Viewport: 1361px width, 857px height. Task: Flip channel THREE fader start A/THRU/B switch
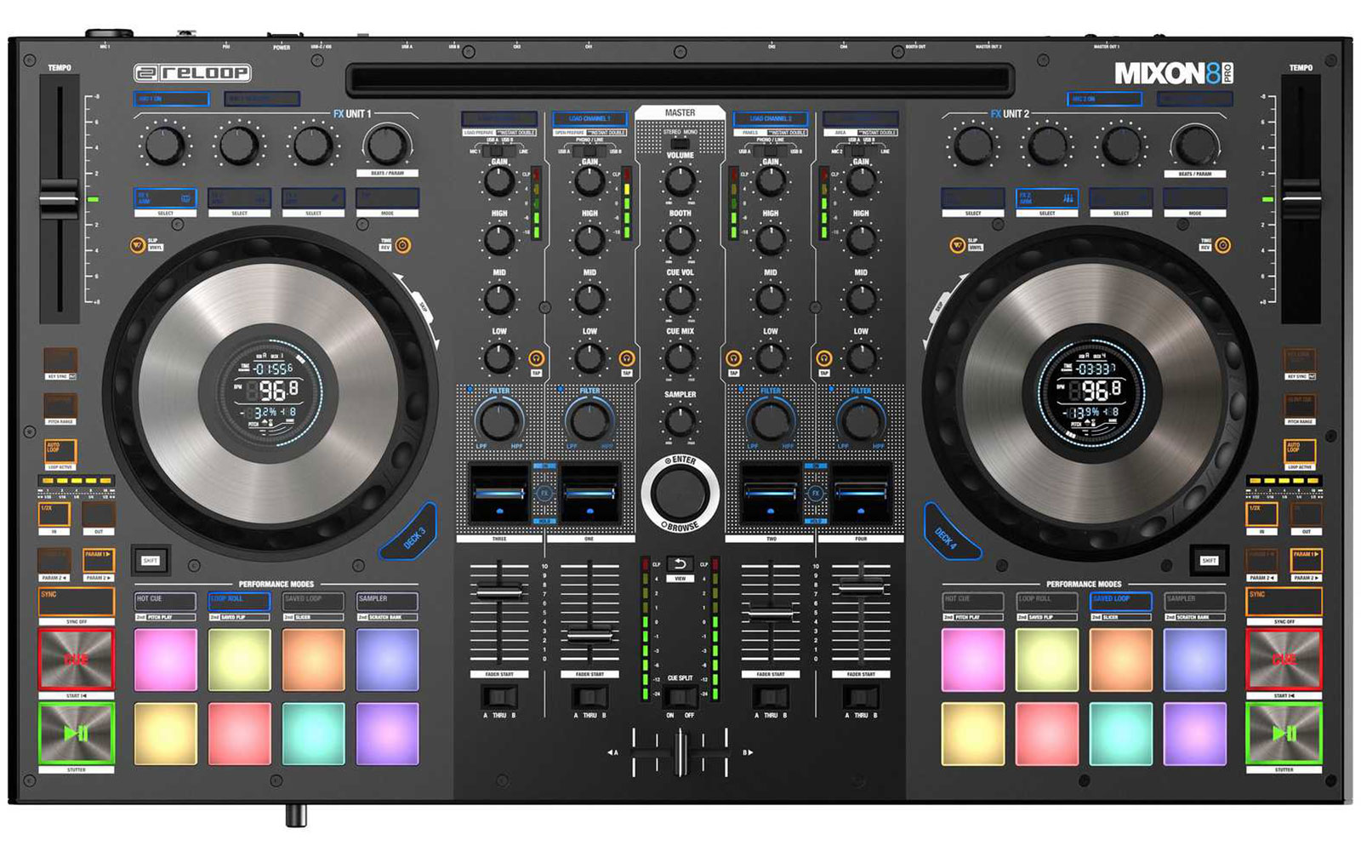coord(499,698)
